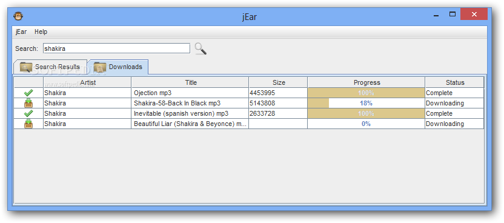This screenshot has height=223, width=504.
Task: Click the Shakira artist cell in Back In Black row
Action: click(87, 103)
